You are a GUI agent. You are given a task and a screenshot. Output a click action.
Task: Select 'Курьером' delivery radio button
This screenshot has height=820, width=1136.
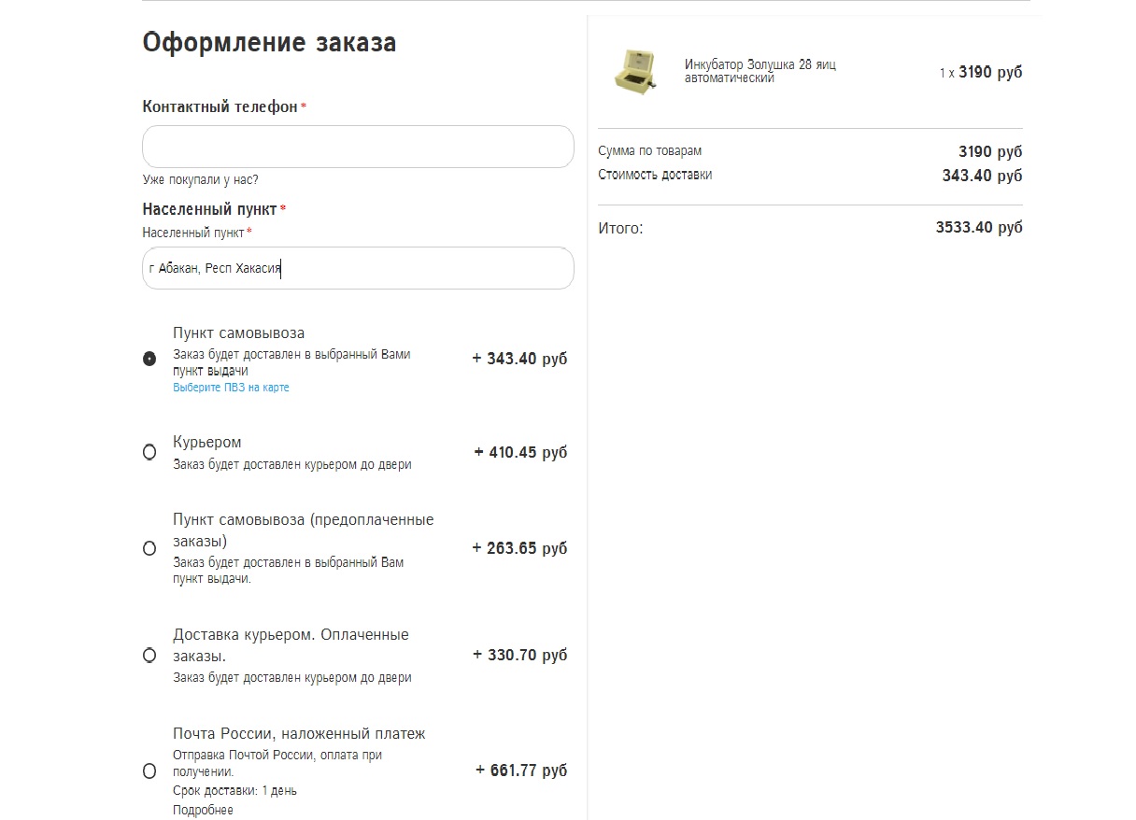pos(149,452)
